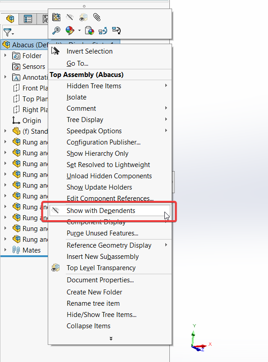
Task: Toggle Show Hierarchy Only
Action: tap(97, 154)
